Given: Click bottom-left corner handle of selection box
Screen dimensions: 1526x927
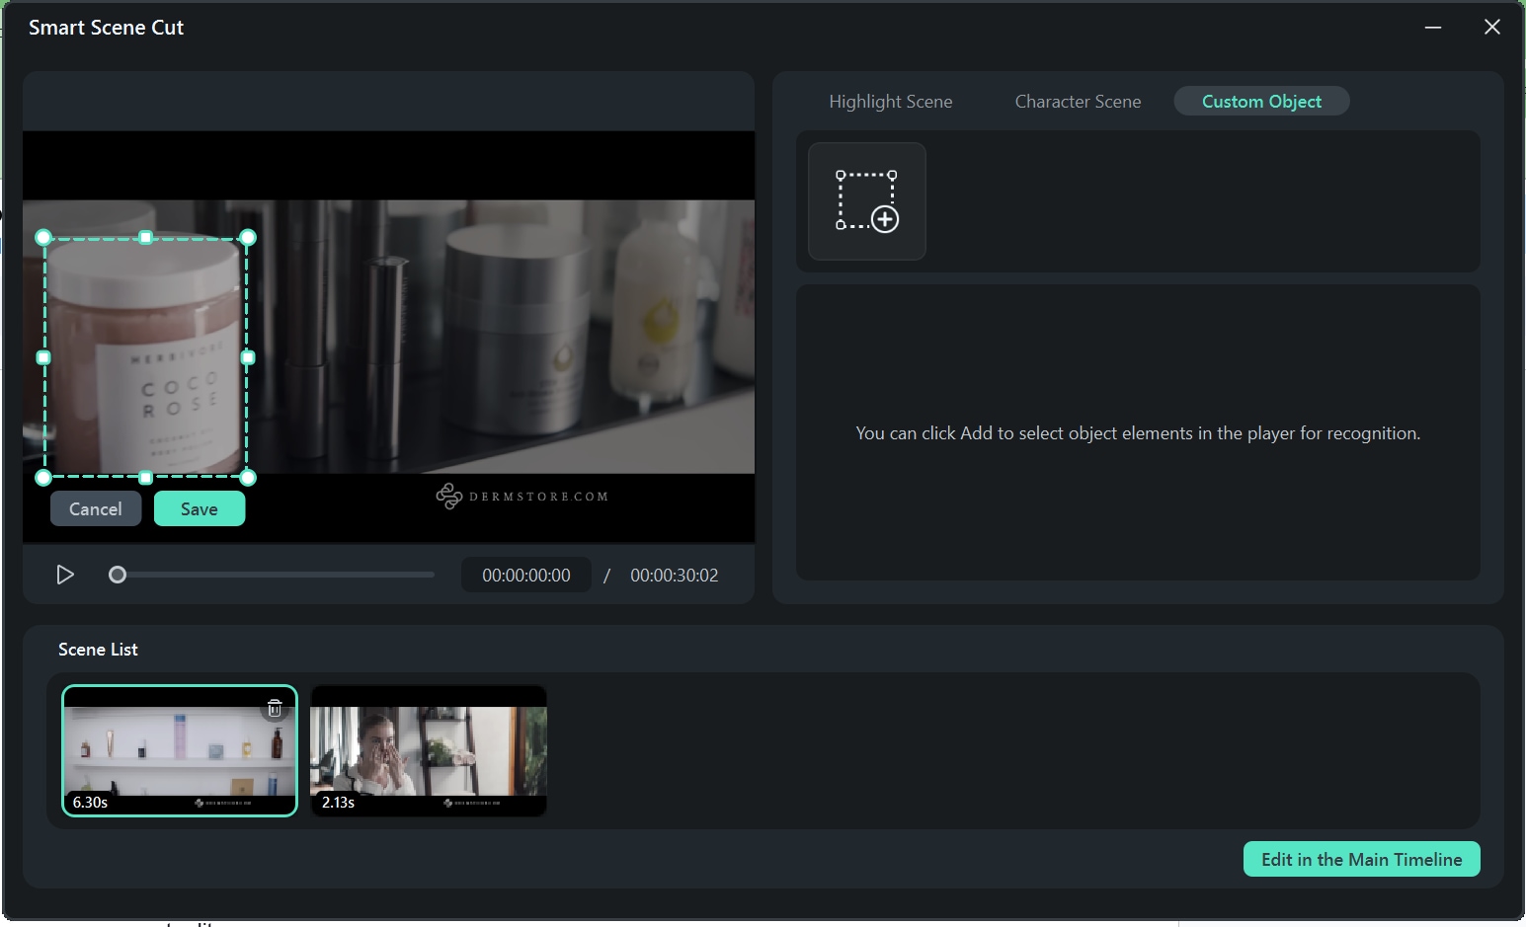Looking at the screenshot, I should click(x=43, y=478).
